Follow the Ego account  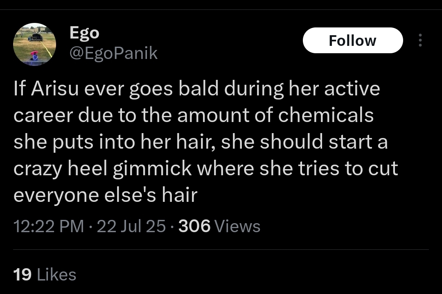353,41
